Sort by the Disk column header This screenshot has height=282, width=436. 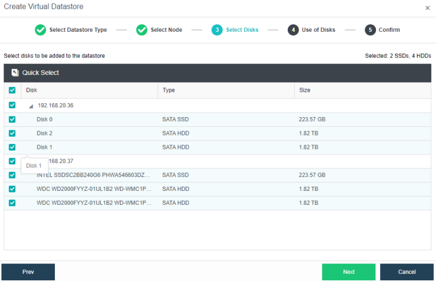(32, 91)
